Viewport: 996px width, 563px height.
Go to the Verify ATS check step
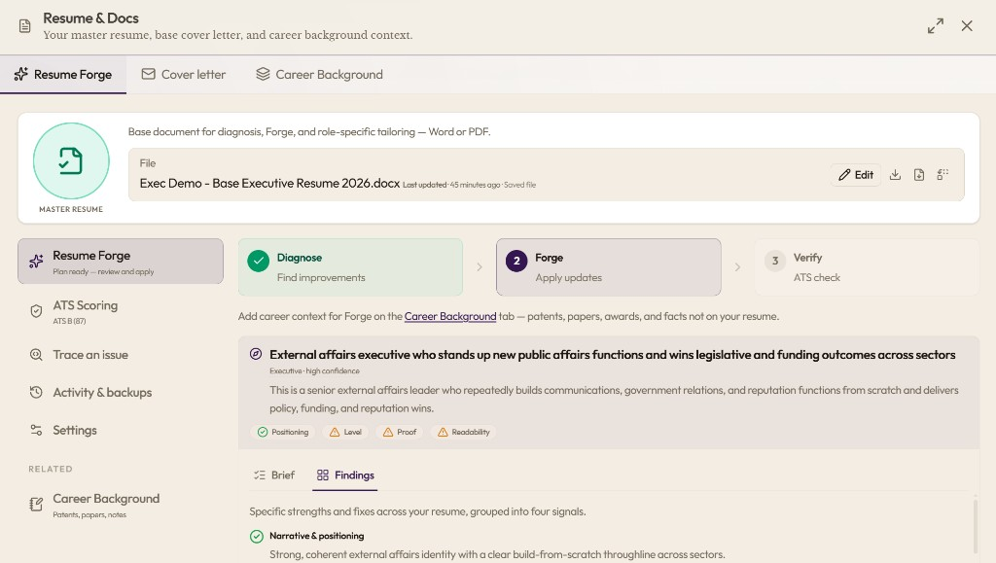[x=867, y=267]
